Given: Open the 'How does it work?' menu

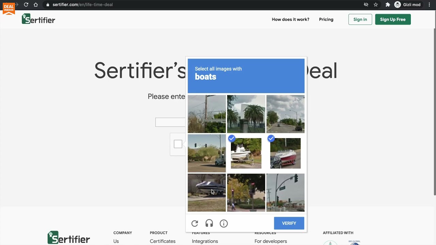Looking at the screenshot, I should click(291, 19).
